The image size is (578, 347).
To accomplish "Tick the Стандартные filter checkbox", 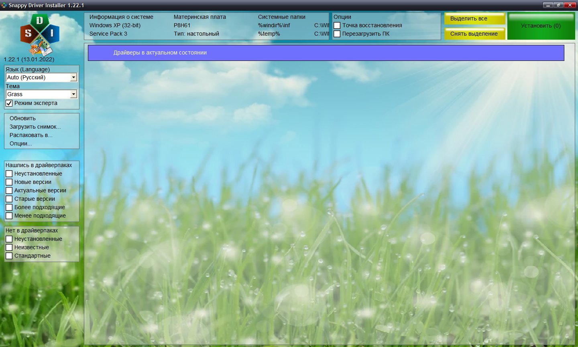I will 9,256.
